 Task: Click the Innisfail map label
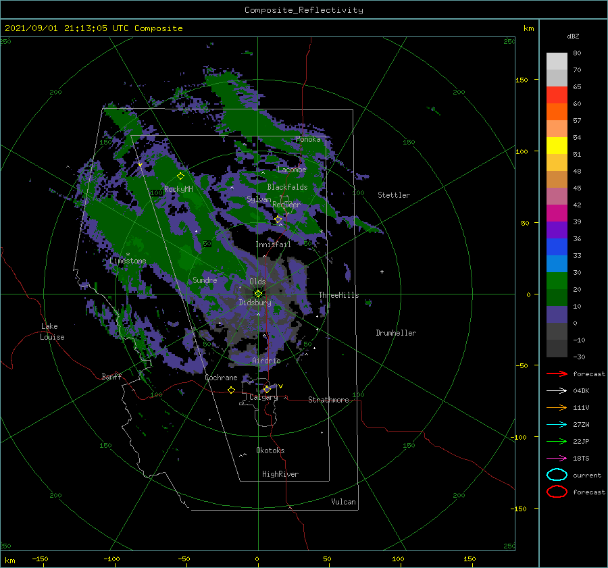[273, 244]
